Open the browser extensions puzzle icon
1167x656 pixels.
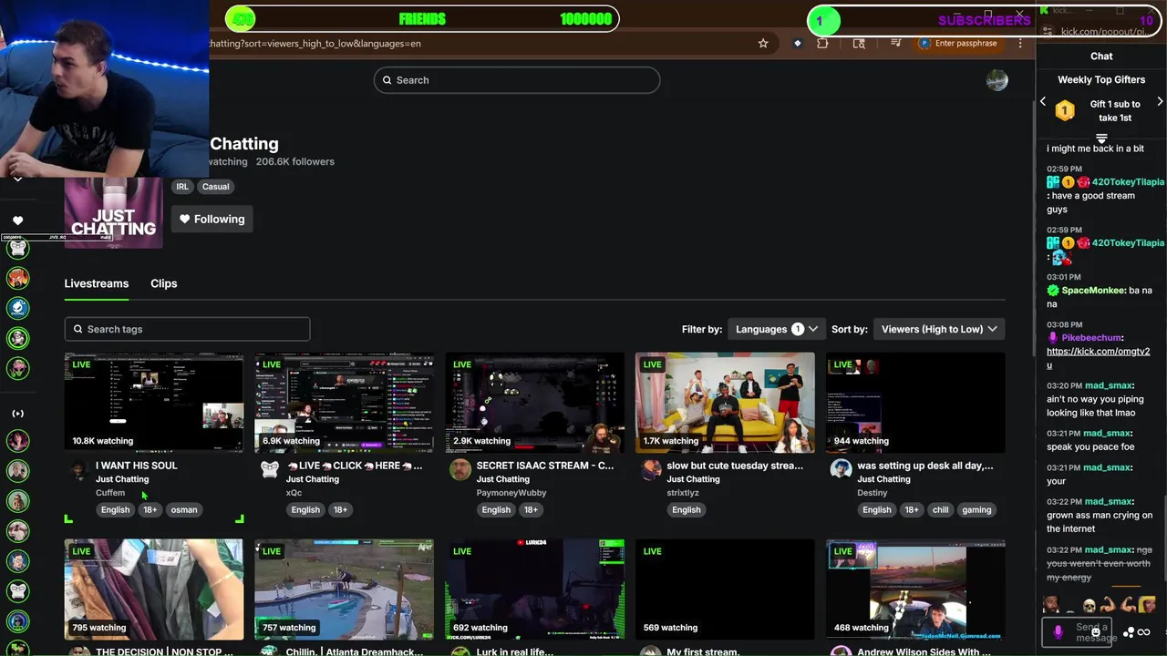click(x=822, y=43)
